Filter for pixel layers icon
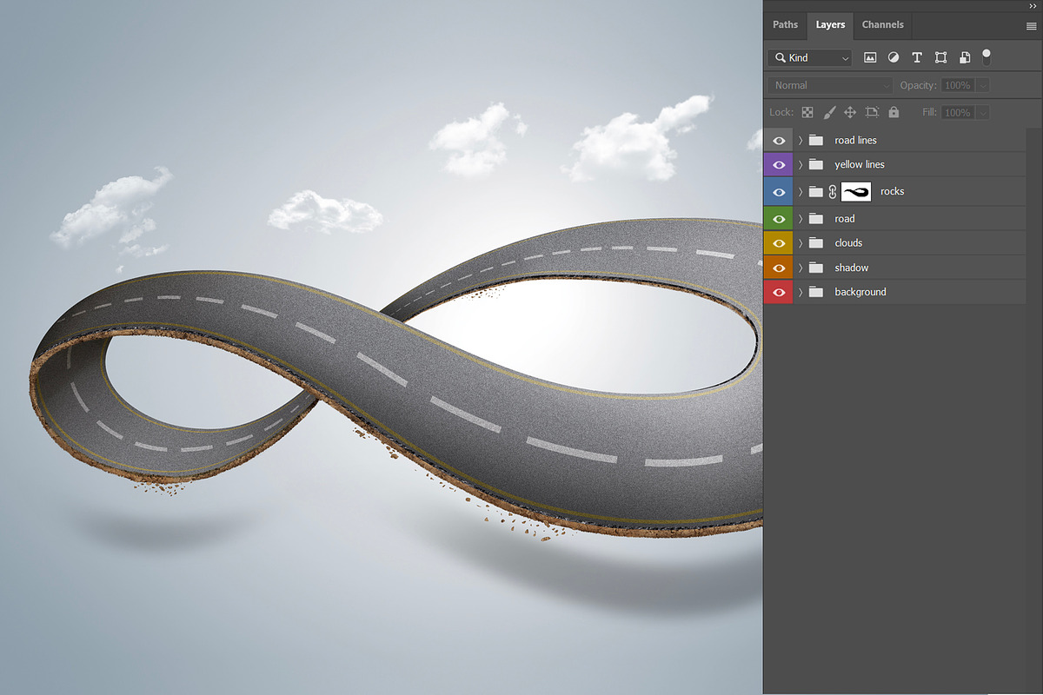The width and height of the screenshot is (1043, 695). coord(870,57)
